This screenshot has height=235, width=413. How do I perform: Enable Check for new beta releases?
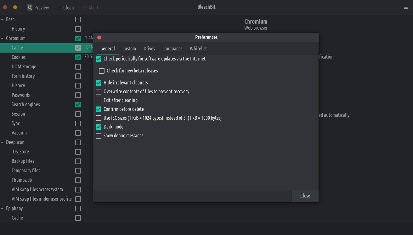pyautogui.click(x=102, y=71)
